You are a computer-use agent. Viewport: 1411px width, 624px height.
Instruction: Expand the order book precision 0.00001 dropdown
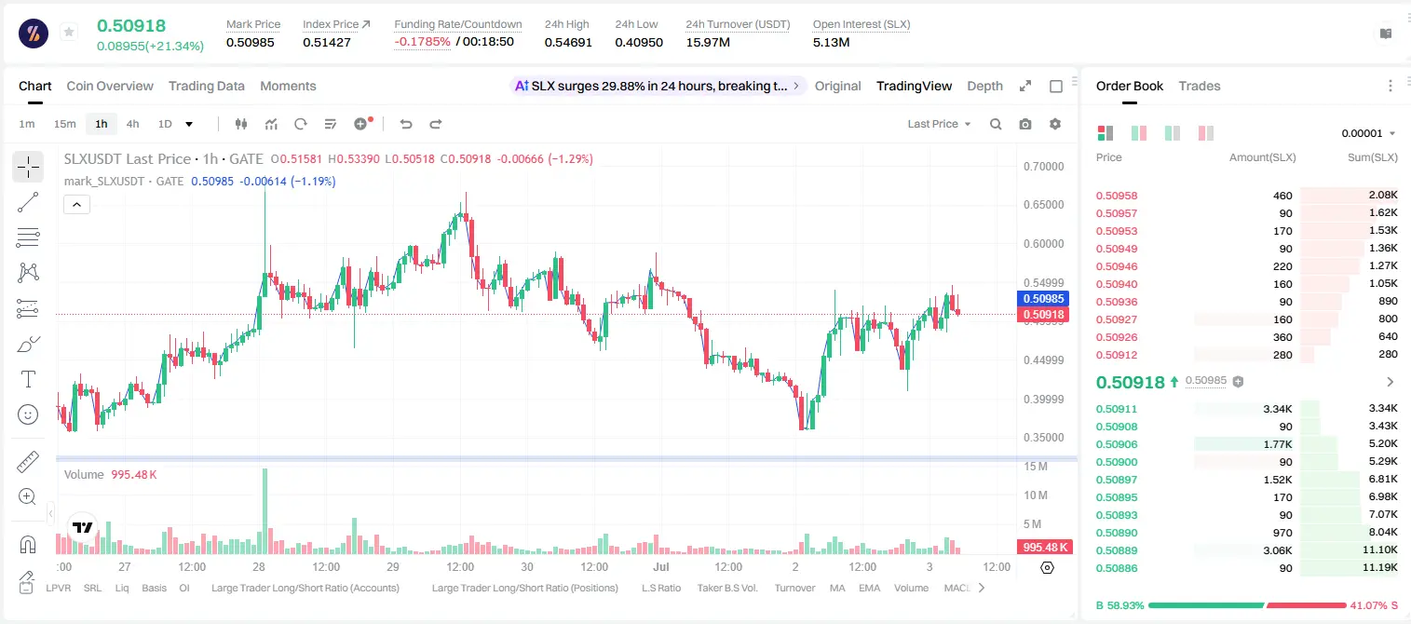pyautogui.click(x=1368, y=133)
